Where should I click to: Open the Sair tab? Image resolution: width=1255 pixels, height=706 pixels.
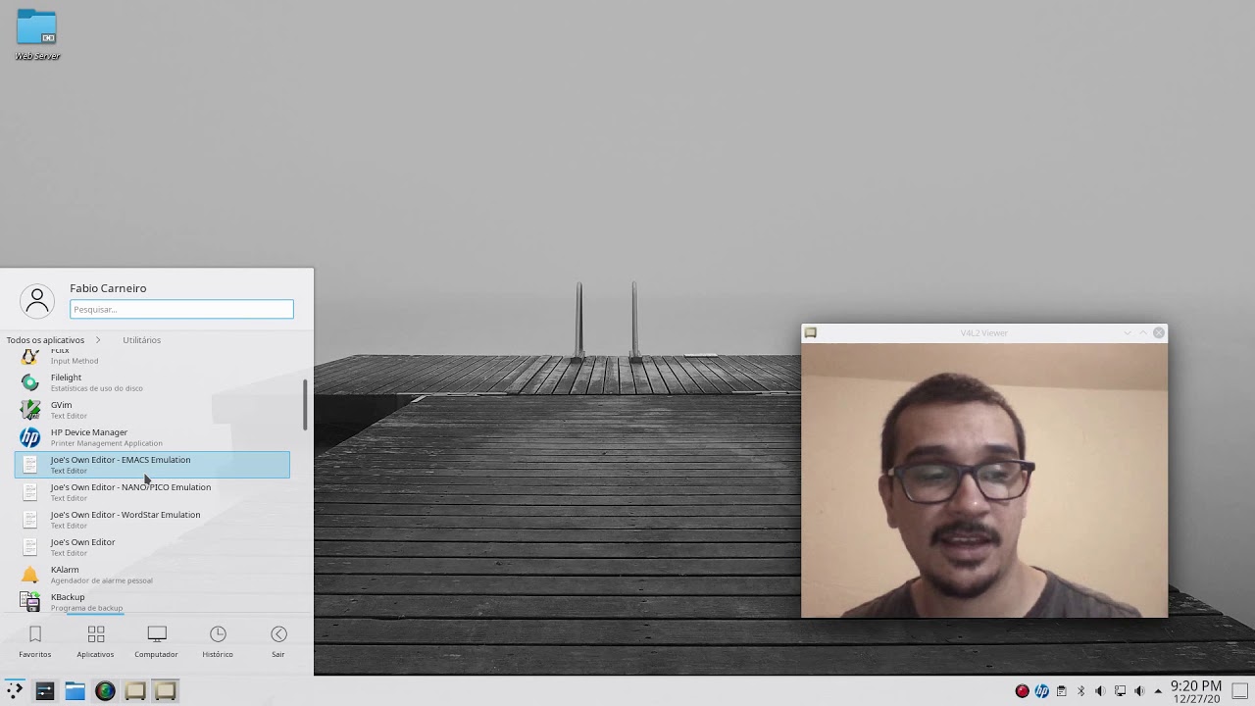coord(278,642)
